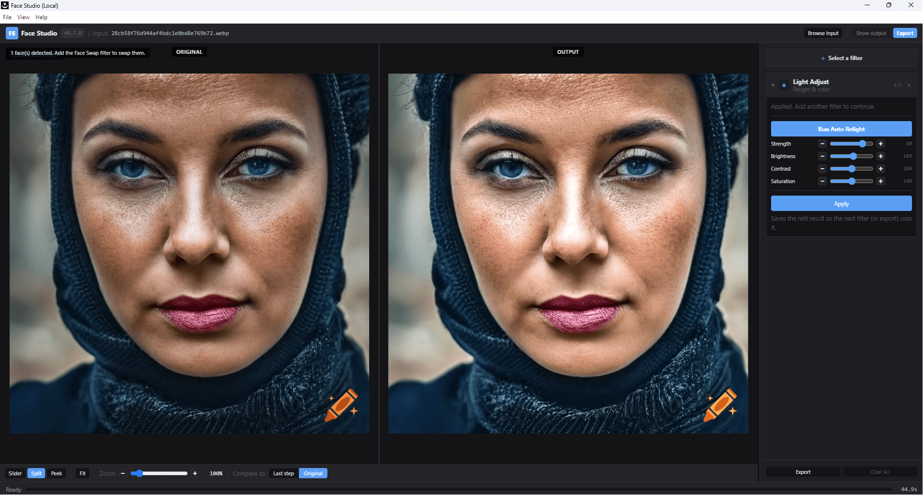This screenshot has width=923, height=495.
Task: Adjust the Saturation slider
Action: (851, 181)
